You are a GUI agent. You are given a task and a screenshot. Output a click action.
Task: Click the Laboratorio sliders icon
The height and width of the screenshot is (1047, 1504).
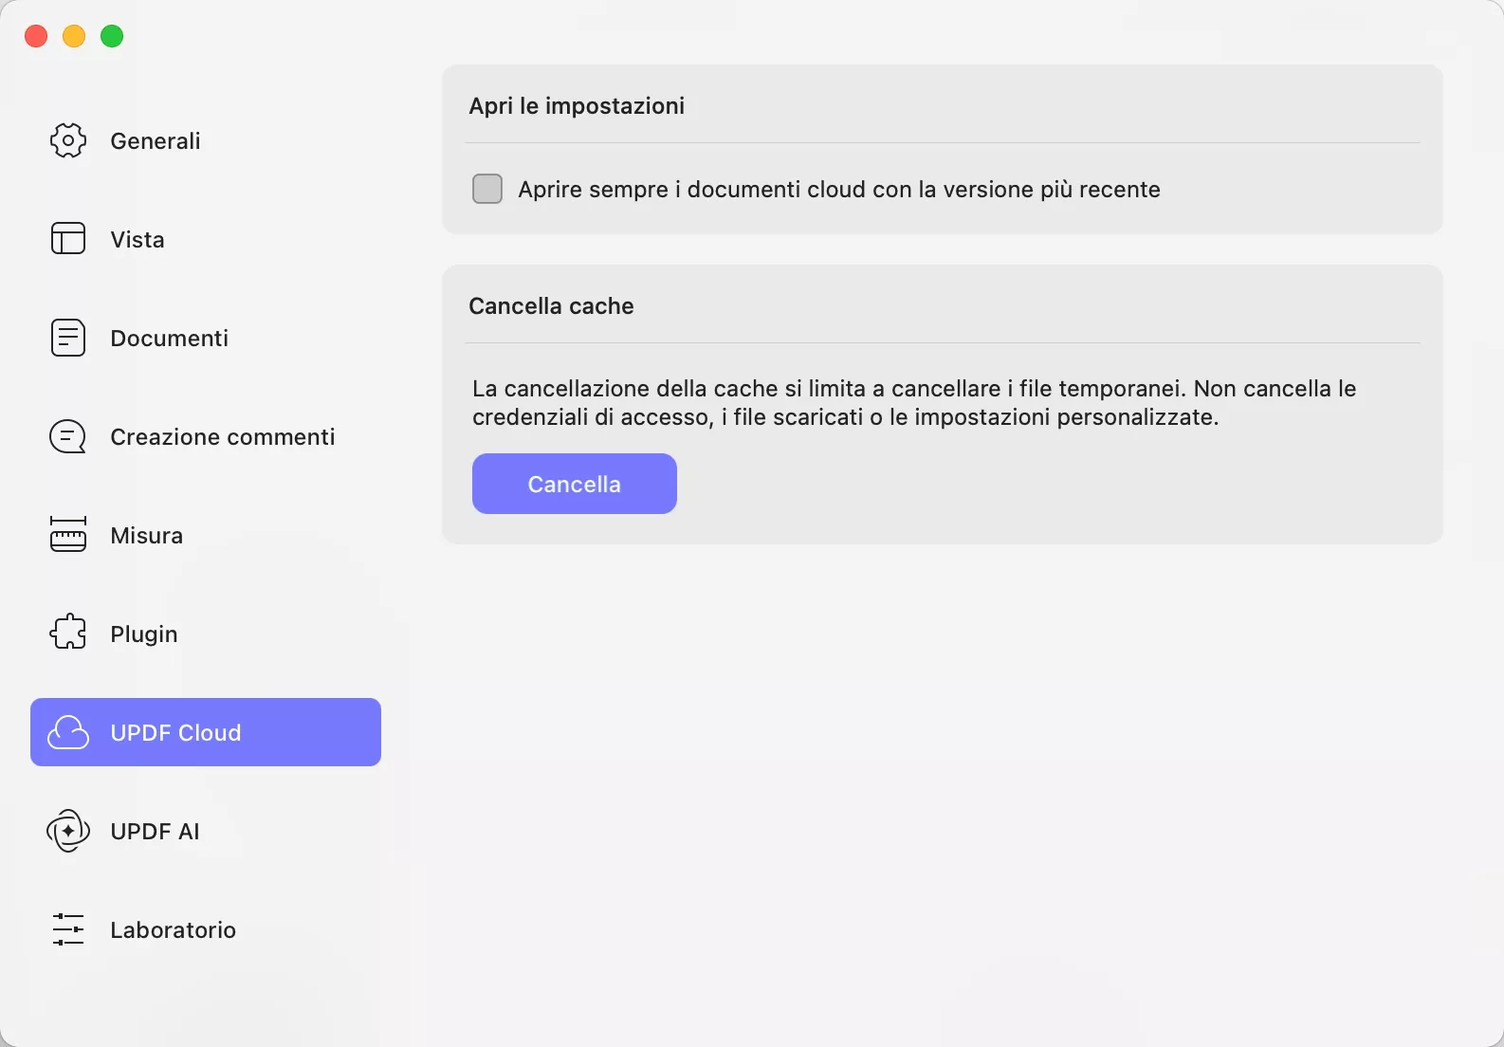pyautogui.click(x=66, y=929)
